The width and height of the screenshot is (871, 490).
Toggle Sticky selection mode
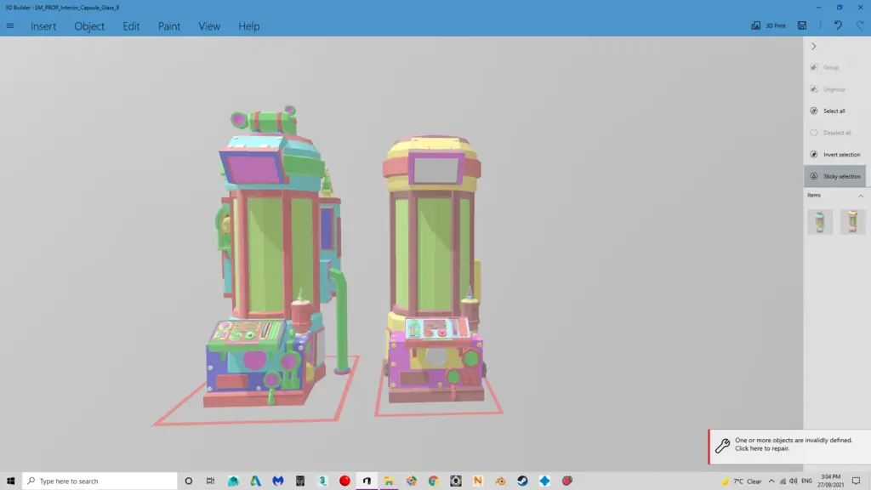click(815, 176)
